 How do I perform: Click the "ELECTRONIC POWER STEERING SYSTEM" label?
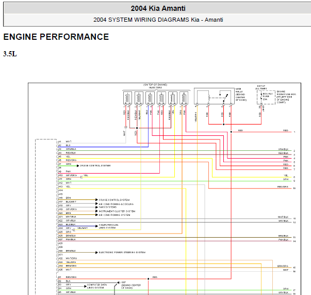pos(122,253)
